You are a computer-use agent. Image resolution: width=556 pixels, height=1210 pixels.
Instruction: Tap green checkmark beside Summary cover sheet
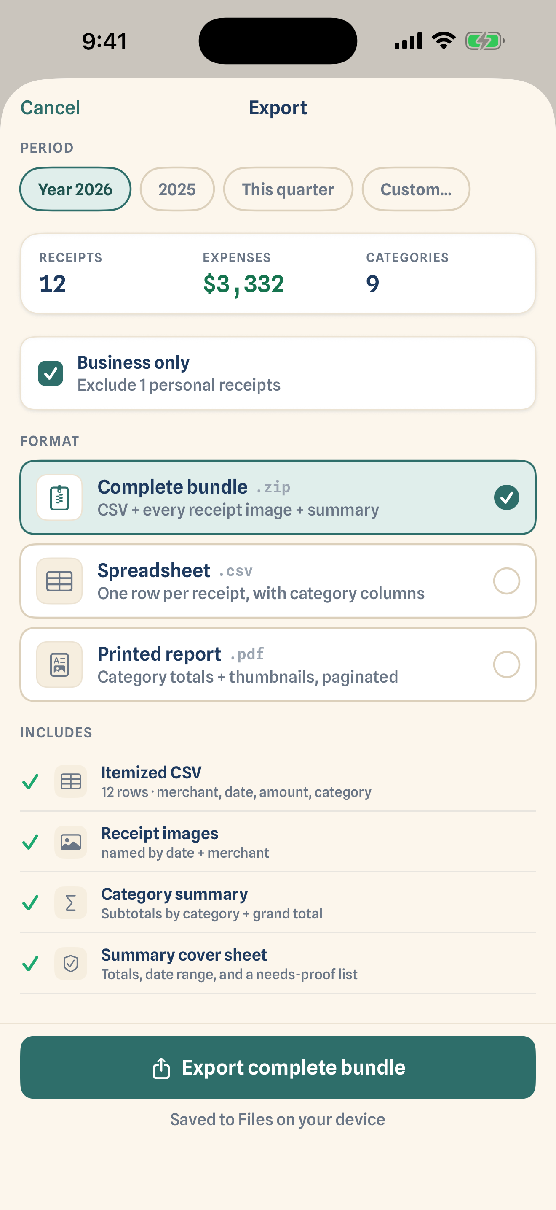click(30, 964)
